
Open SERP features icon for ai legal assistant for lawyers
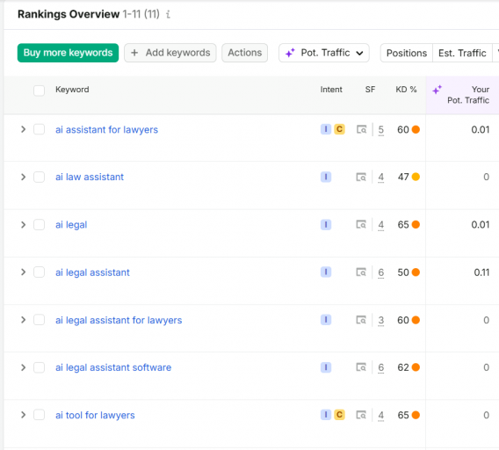[361, 320]
